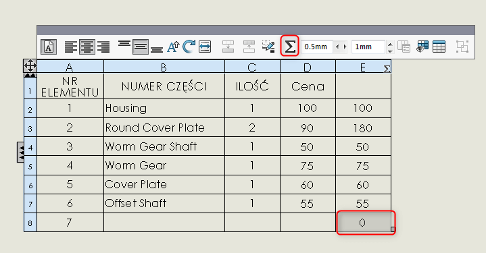Collapse header using double up-arrows under handle
Image resolution: width=486 pixels, height=253 pixels.
30,75
